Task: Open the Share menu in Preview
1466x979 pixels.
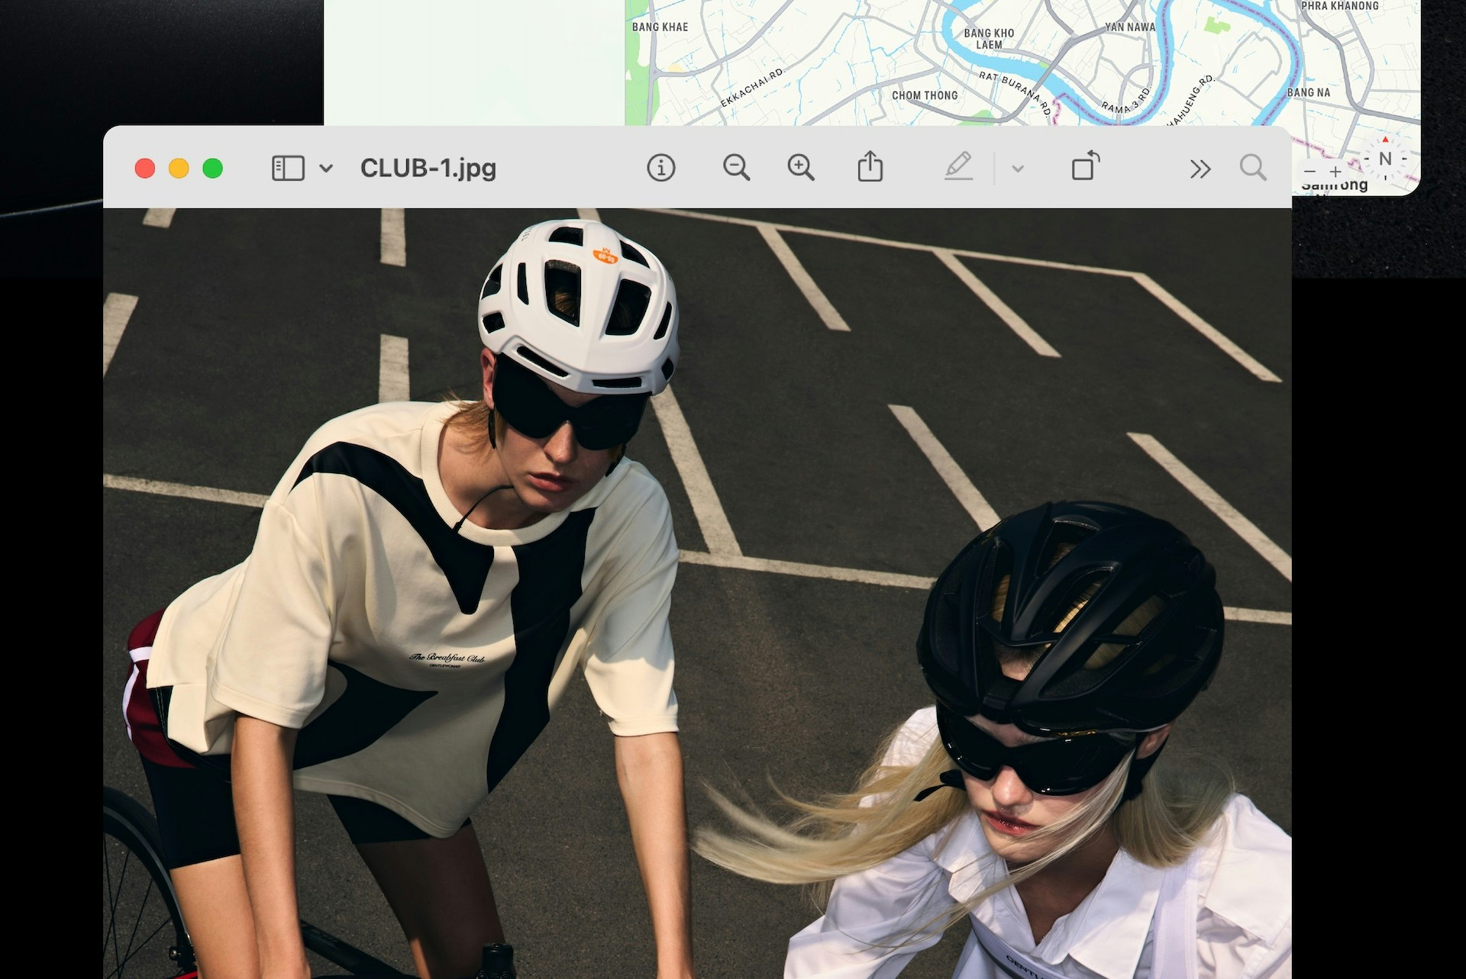Action: [870, 166]
